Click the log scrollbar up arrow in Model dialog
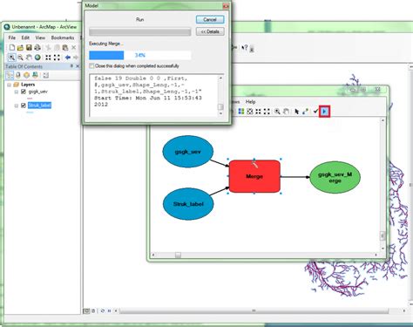The width and height of the screenshot is (413, 327). [x=220, y=78]
